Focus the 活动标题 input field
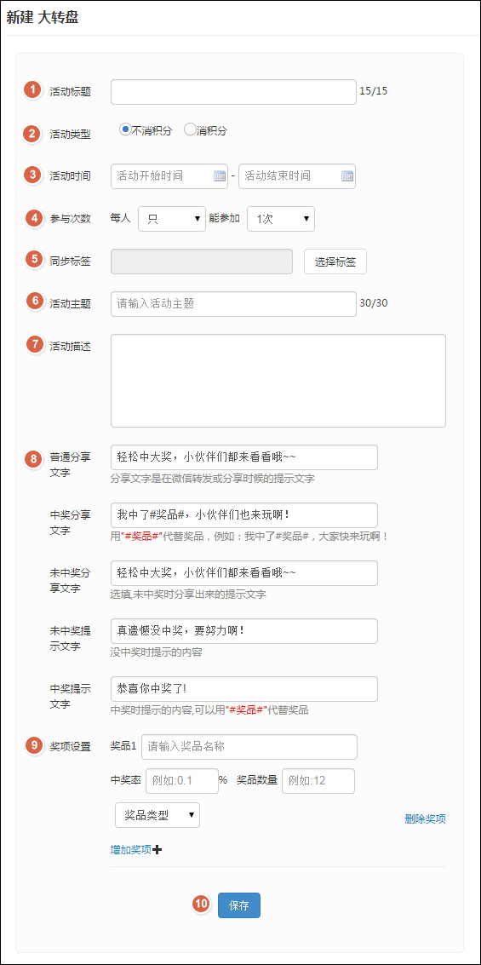Viewport: 481px width, 965px height. (234, 92)
